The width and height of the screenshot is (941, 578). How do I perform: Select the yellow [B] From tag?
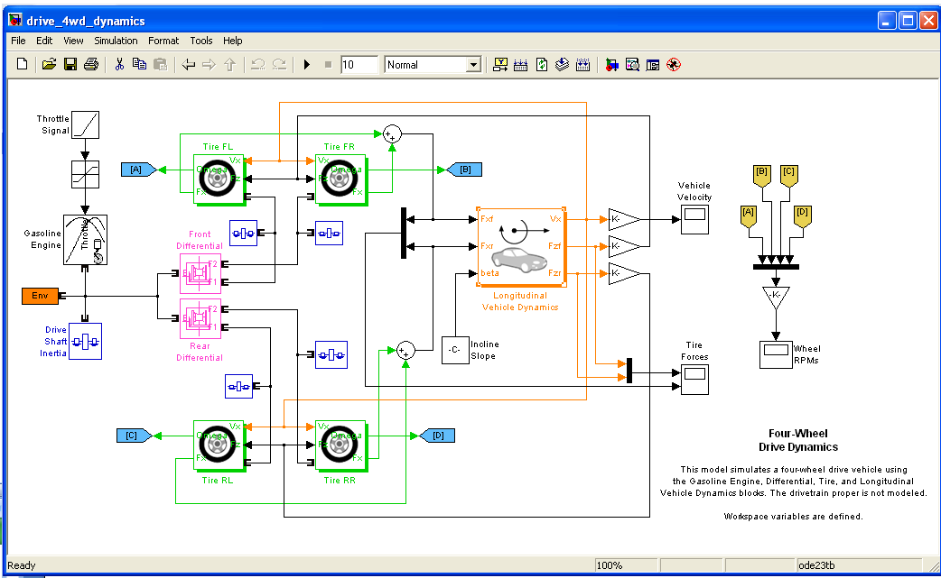click(762, 176)
